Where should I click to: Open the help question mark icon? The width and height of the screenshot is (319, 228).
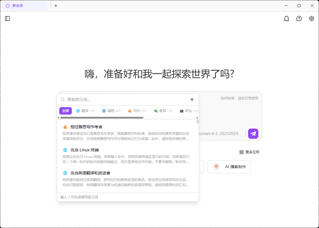299,19
